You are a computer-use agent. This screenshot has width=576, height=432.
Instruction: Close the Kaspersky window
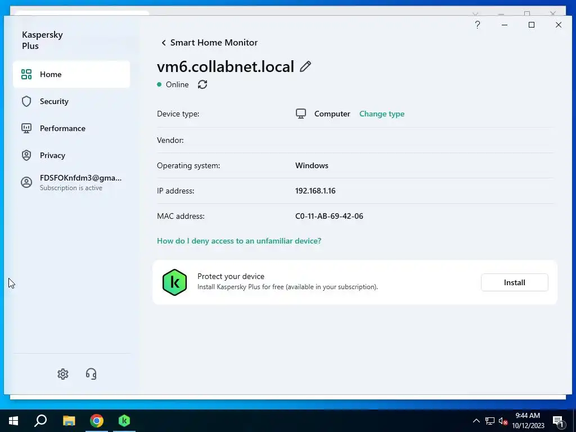559,25
